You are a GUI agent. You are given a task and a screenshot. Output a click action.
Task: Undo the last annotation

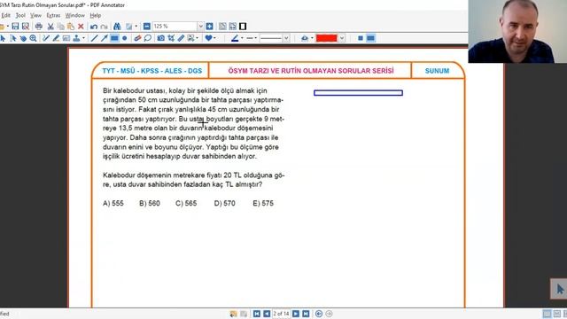tap(94, 27)
